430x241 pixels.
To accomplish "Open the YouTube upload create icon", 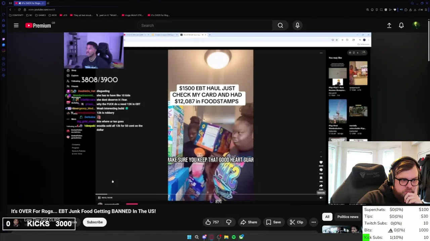I will pos(389,25).
